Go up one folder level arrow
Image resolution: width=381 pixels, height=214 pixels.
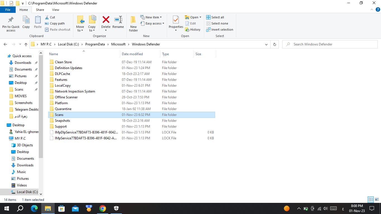tap(26, 44)
